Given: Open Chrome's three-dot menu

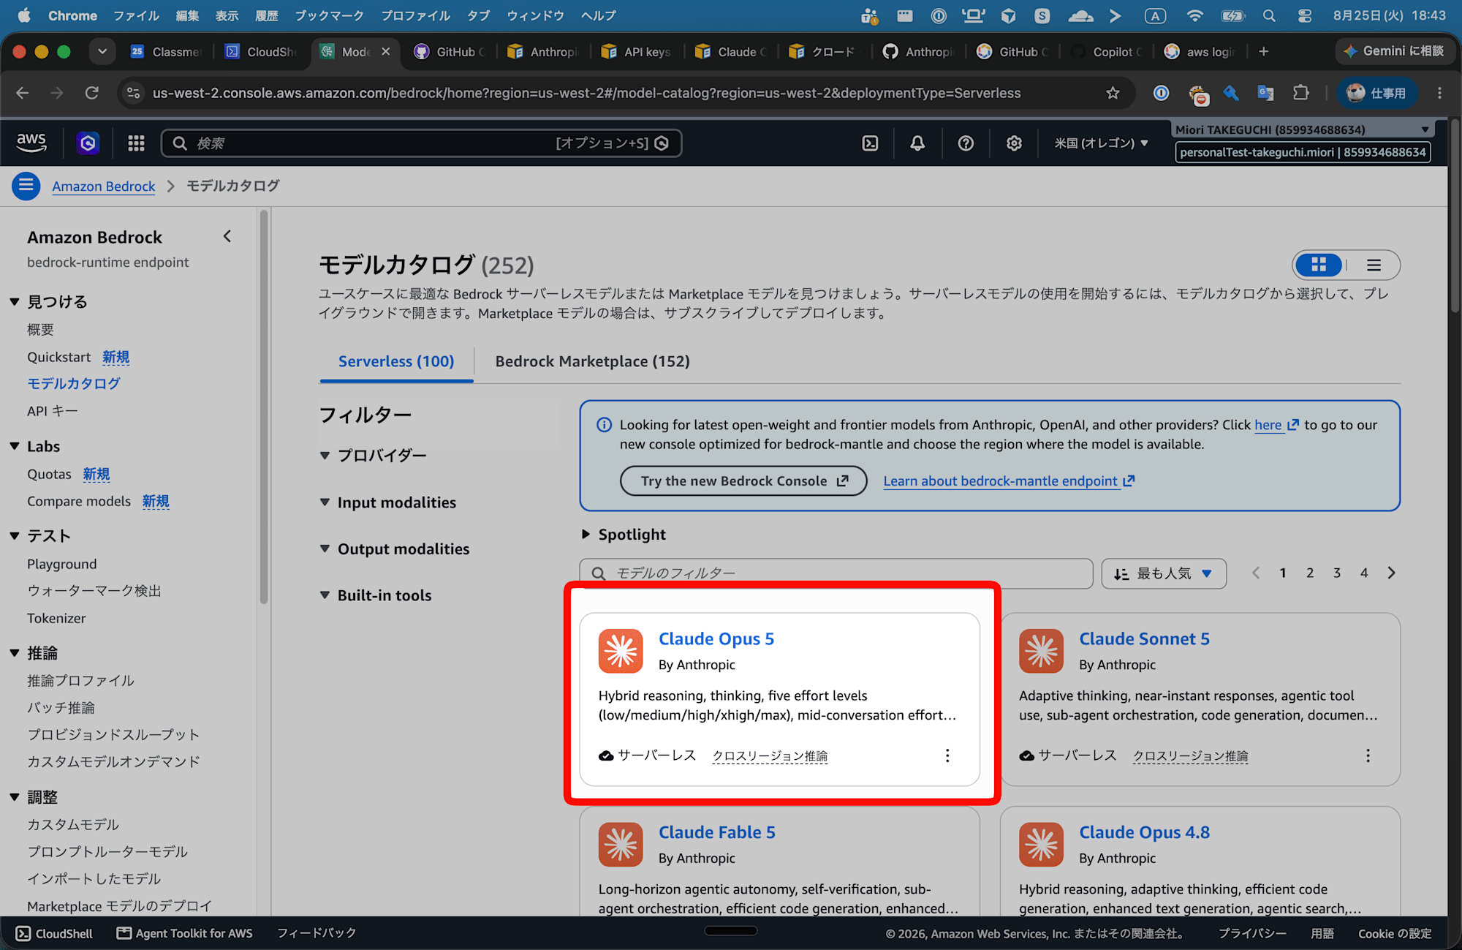Looking at the screenshot, I should (1439, 93).
